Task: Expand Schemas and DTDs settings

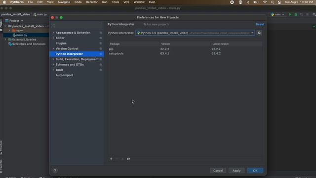Action: tap(53, 65)
